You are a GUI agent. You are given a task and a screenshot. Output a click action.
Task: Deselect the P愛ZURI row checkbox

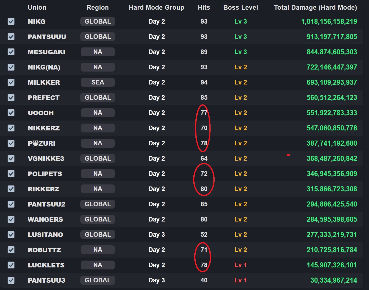(11, 143)
